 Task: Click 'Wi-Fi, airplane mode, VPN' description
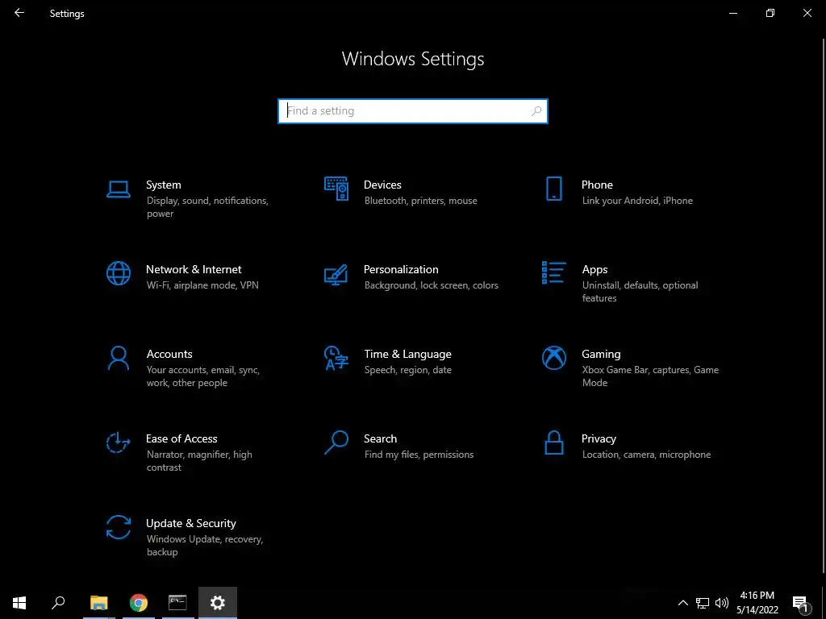202,285
